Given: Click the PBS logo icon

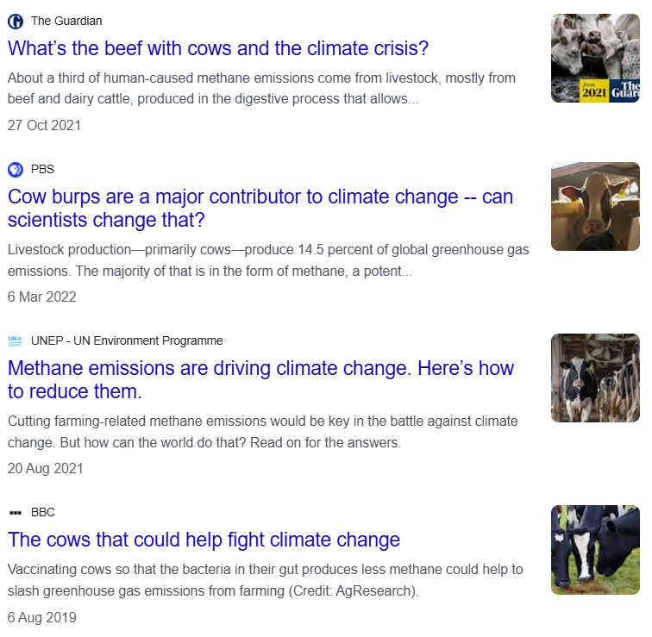Looking at the screenshot, I should tap(16, 169).
